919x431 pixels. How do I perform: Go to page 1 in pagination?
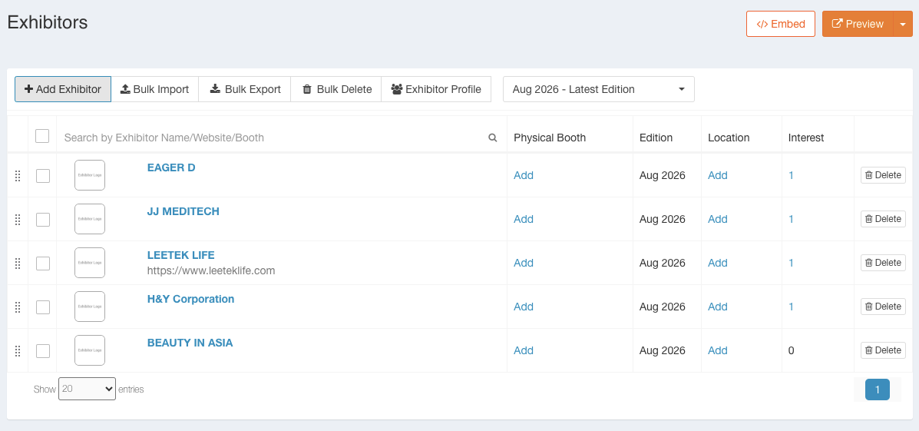pyautogui.click(x=878, y=390)
